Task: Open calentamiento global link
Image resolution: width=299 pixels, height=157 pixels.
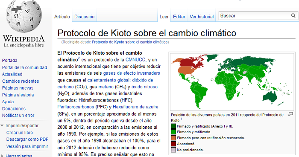Action: 108,80
